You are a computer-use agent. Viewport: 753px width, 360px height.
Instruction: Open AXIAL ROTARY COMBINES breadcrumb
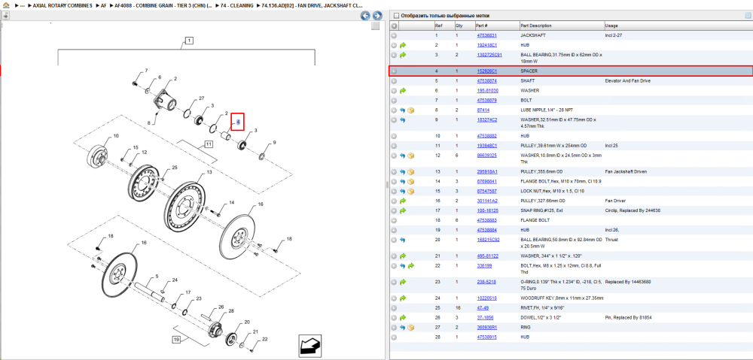coord(62,5)
